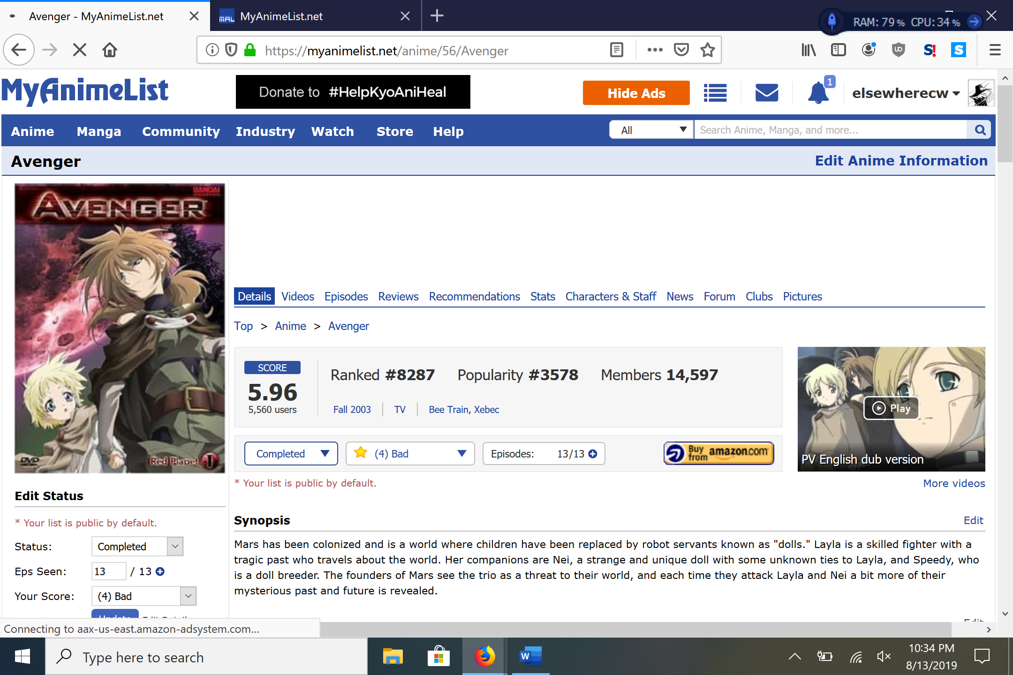This screenshot has height=675, width=1013.
Task: Click the Windows taskbar search box
Action: tap(206, 657)
